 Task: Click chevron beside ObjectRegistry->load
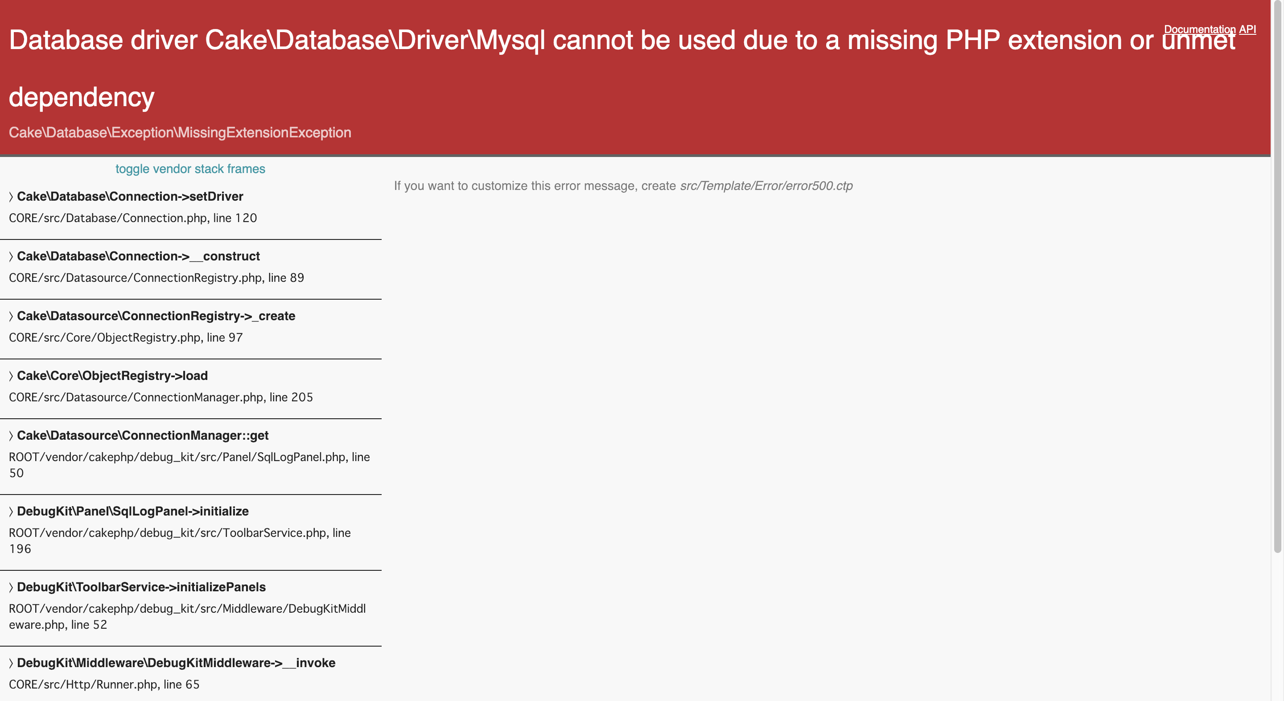point(11,376)
